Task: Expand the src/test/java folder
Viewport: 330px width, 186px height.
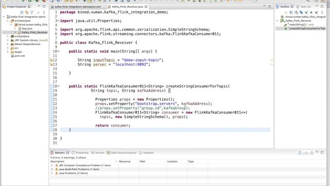Action: 8,36
